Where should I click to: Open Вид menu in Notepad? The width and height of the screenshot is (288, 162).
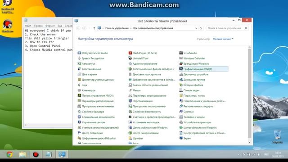[60, 26]
